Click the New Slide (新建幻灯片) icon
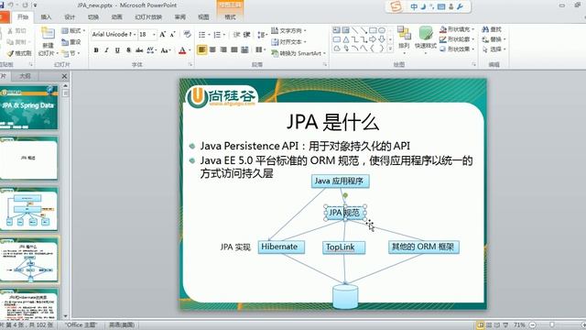The height and width of the screenshot is (330, 586). tap(48, 34)
